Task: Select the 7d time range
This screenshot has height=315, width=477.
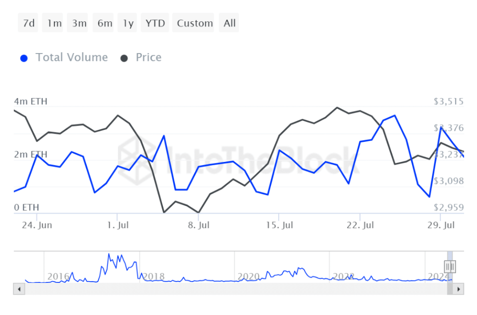Action: (29, 23)
